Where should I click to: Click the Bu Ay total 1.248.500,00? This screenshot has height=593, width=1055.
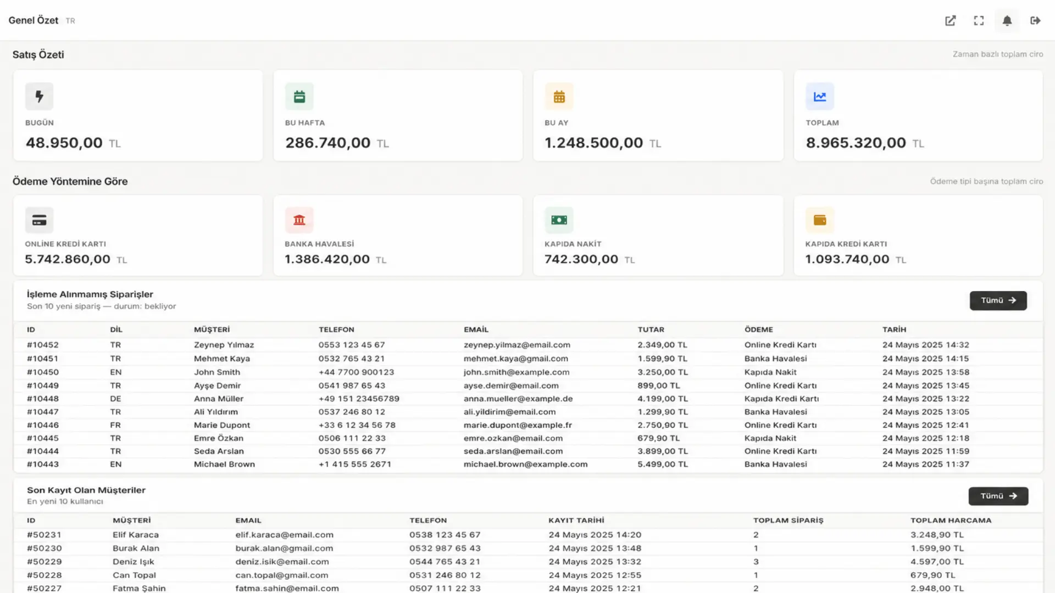click(593, 143)
